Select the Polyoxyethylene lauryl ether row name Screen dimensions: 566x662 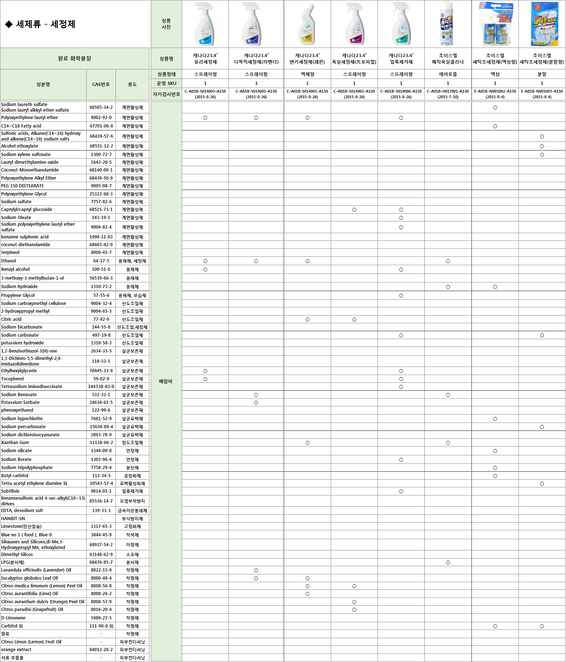(x=30, y=118)
